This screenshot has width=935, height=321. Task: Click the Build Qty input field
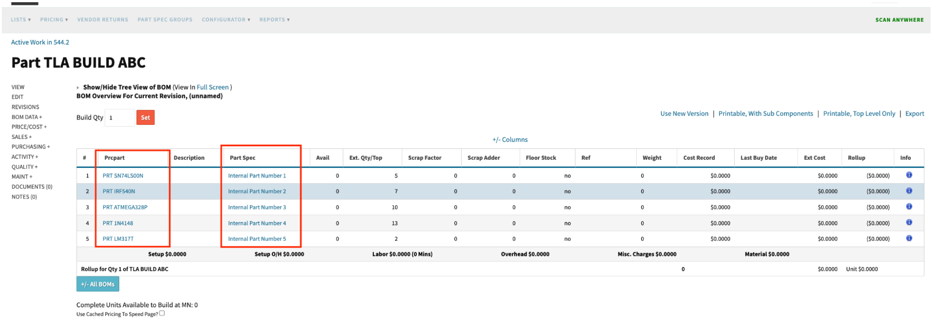tap(119, 118)
